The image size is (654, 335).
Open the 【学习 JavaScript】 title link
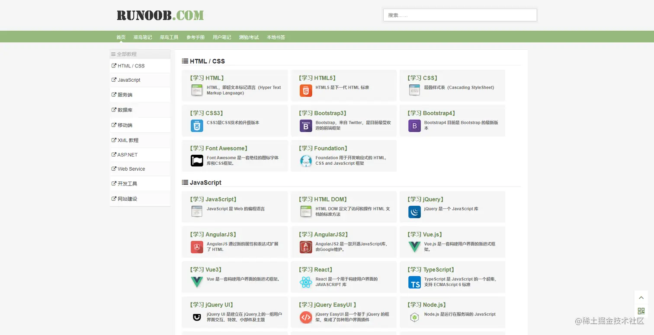tap(213, 199)
